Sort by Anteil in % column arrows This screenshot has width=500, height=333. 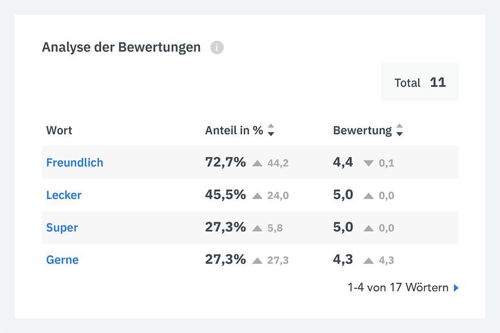point(271,130)
